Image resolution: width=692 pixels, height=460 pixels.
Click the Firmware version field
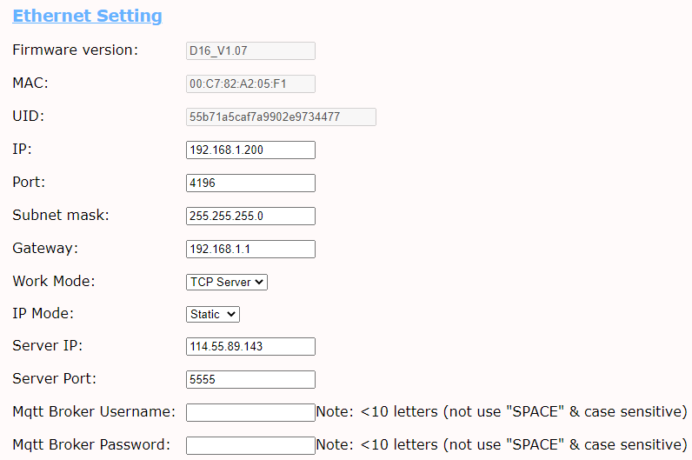tap(250, 50)
